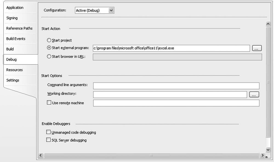Open the Signing tab
The width and height of the screenshot is (274, 162).
(x=12, y=18)
